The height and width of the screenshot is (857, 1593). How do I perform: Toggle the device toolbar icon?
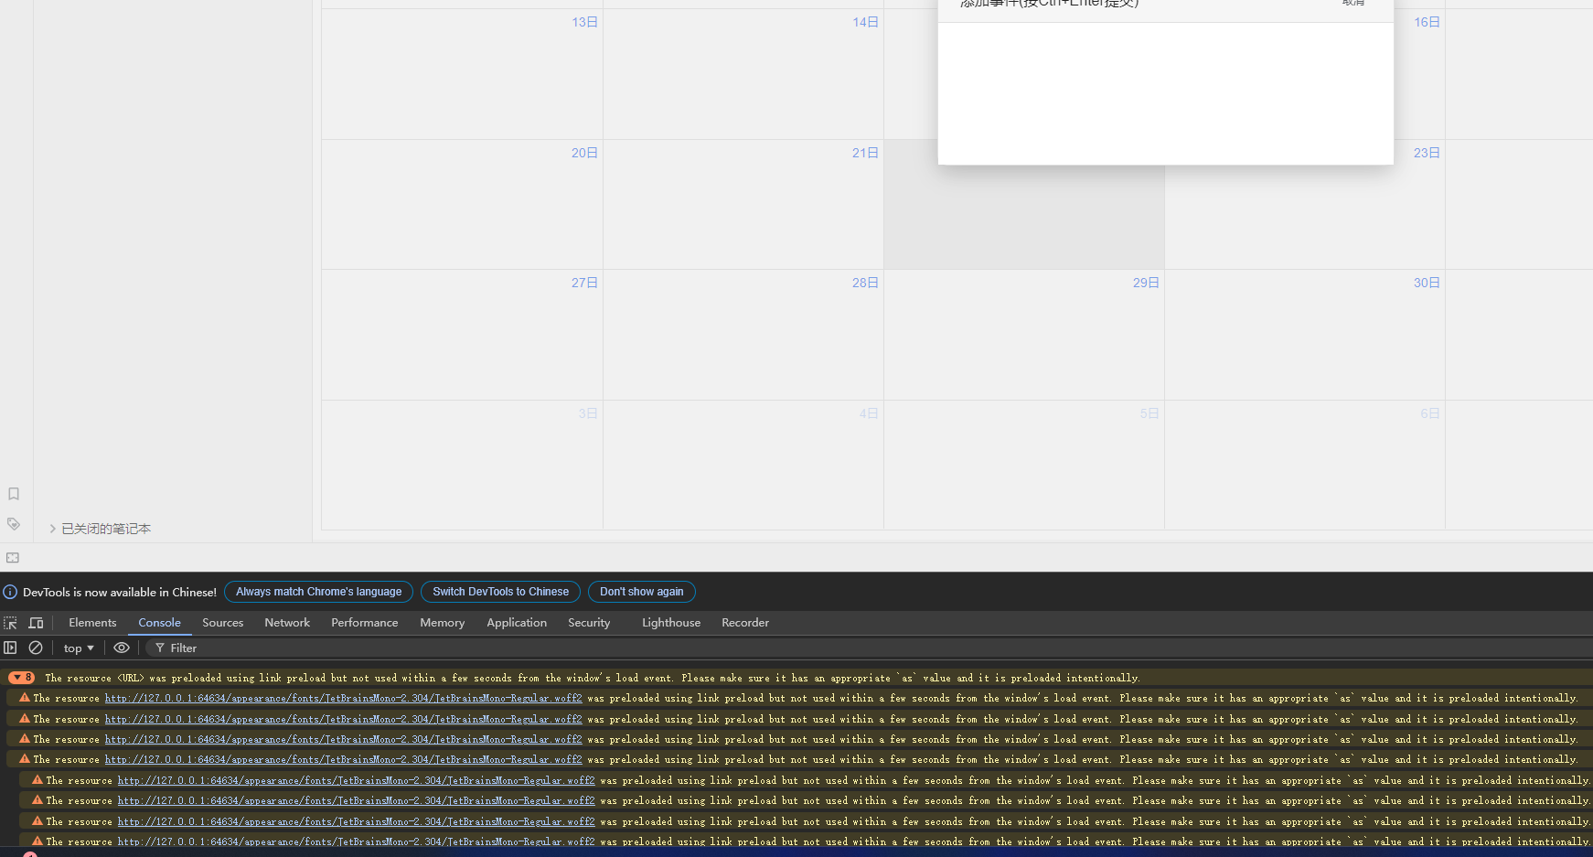tap(36, 623)
